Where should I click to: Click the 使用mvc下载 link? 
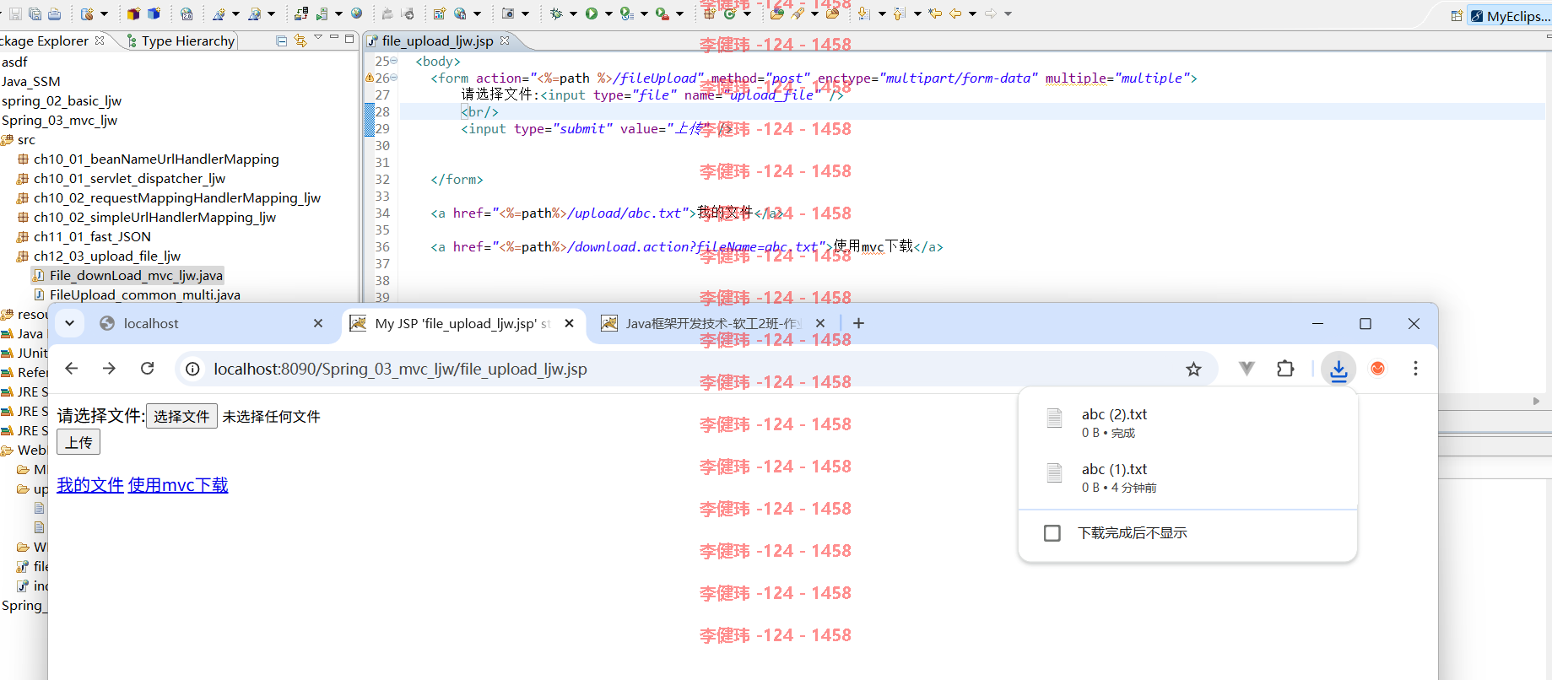click(x=178, y=485)
